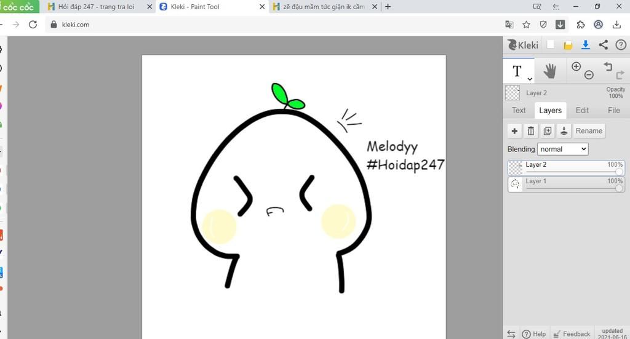
Task: Click the back-arrow dots icon in title bar
Action: [x=556, y=6]
